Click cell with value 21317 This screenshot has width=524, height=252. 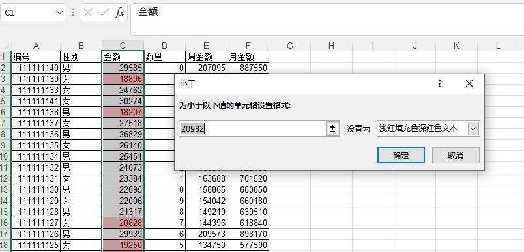[123, 212]
